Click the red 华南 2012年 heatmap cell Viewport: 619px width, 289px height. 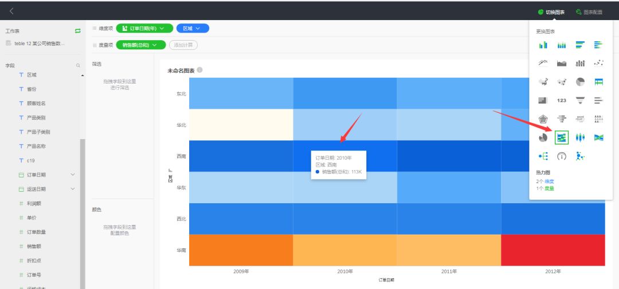pyautogui.click(x=553, y=250)
